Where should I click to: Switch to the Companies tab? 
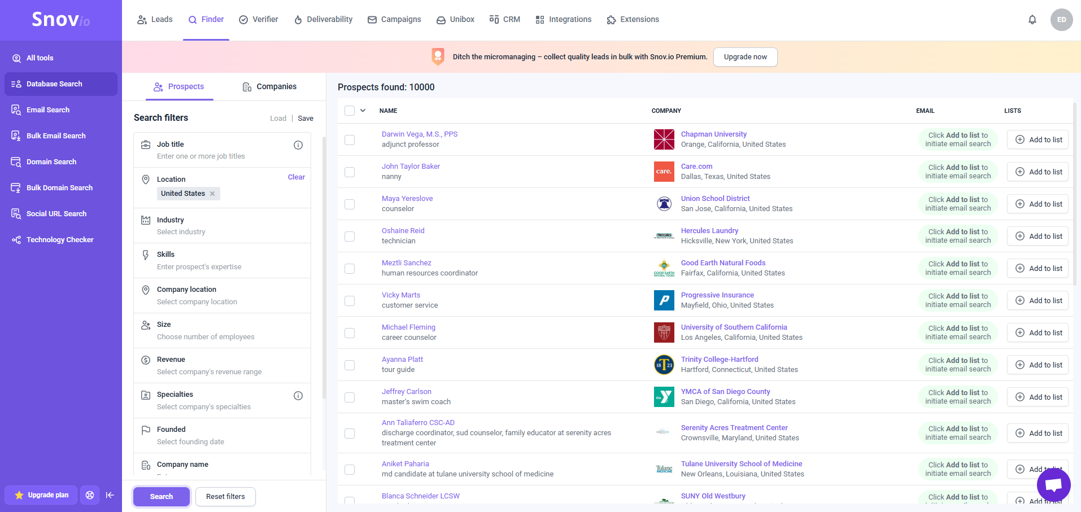click(276, 86)
